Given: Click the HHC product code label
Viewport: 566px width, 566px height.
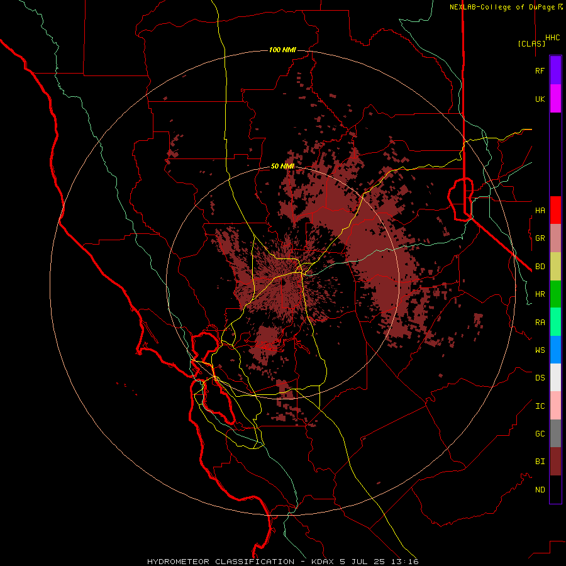Looking at the screenshot, I should (x=552, y=38).
